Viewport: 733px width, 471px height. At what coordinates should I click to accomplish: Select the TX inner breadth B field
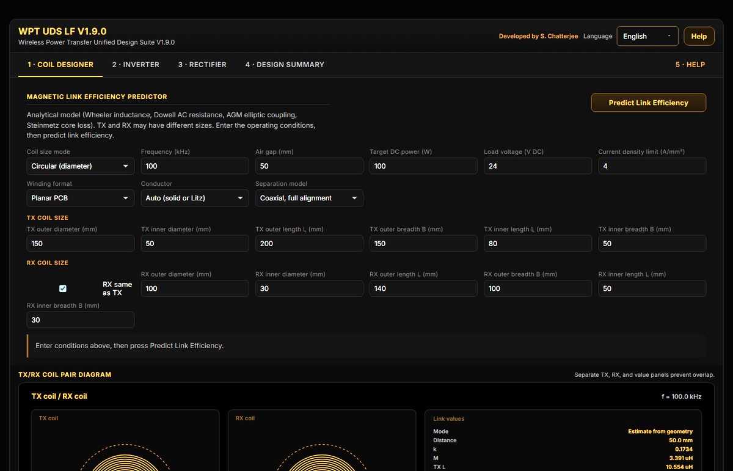pos(652,243)
